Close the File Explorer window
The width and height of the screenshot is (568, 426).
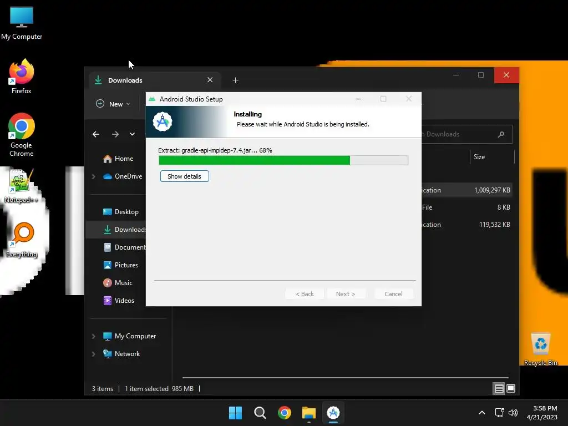click(506, 75)
